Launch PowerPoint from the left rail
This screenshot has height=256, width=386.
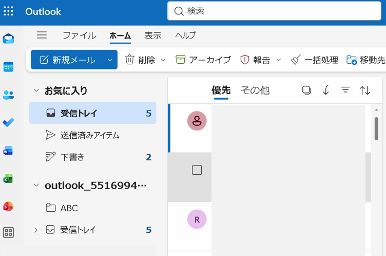pyautogui.click(x=9, y=206)
